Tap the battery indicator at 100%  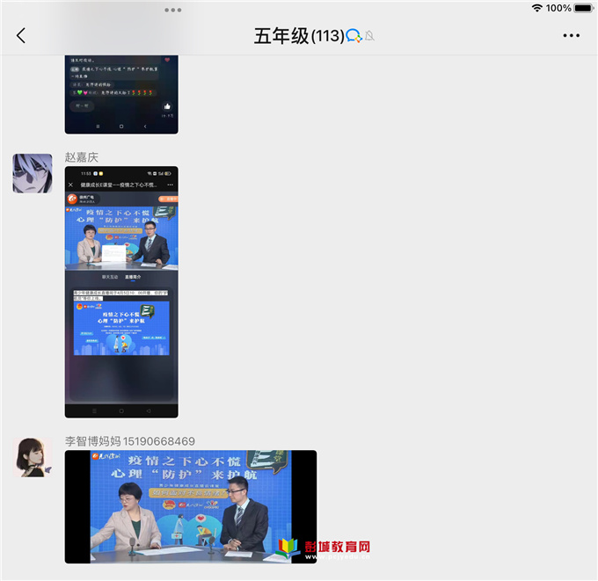click(x=584, y=8)
